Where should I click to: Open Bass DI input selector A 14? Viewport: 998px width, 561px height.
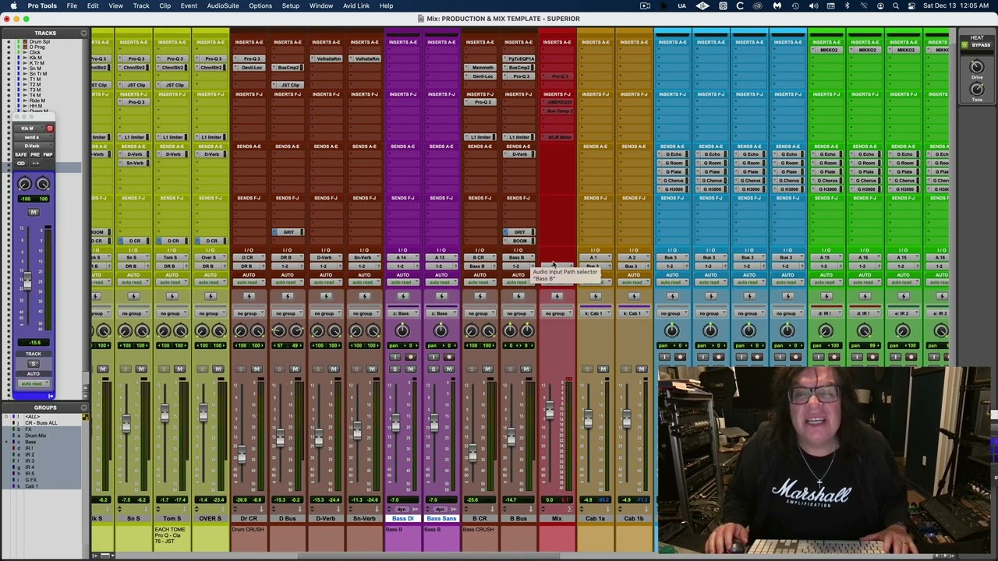coord(402,258)
